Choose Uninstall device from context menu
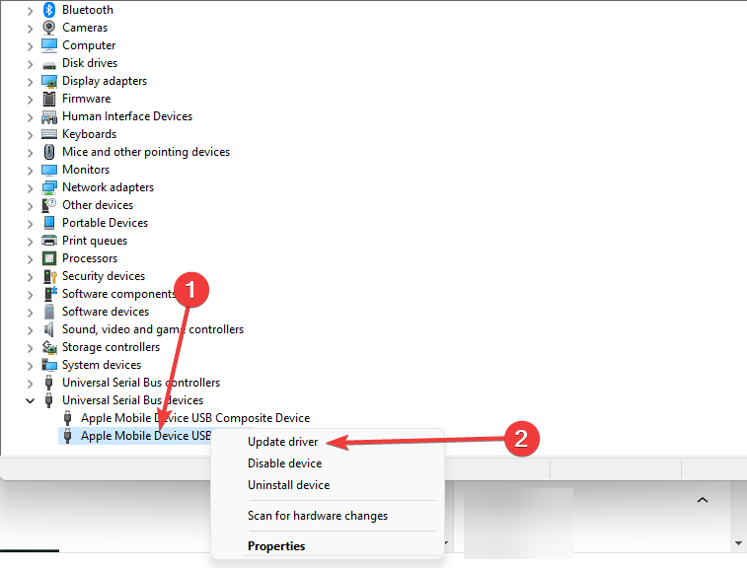Screen dimensions: 747x568 click(x=288, y=485)
